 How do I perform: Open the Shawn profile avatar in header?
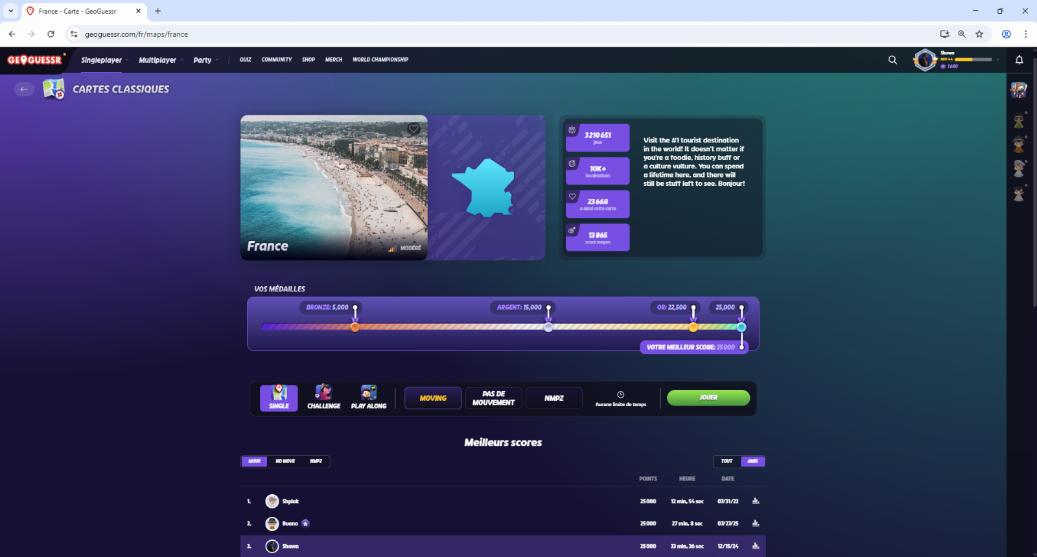pyautogui.click(x=926, y=60)
